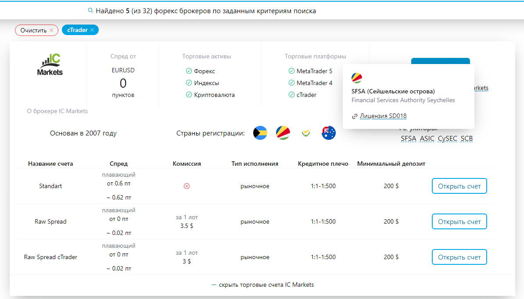Click the MetaTrader 5 checkmark icon
This screenshot has height=299, width=524.
pos(291,71)
